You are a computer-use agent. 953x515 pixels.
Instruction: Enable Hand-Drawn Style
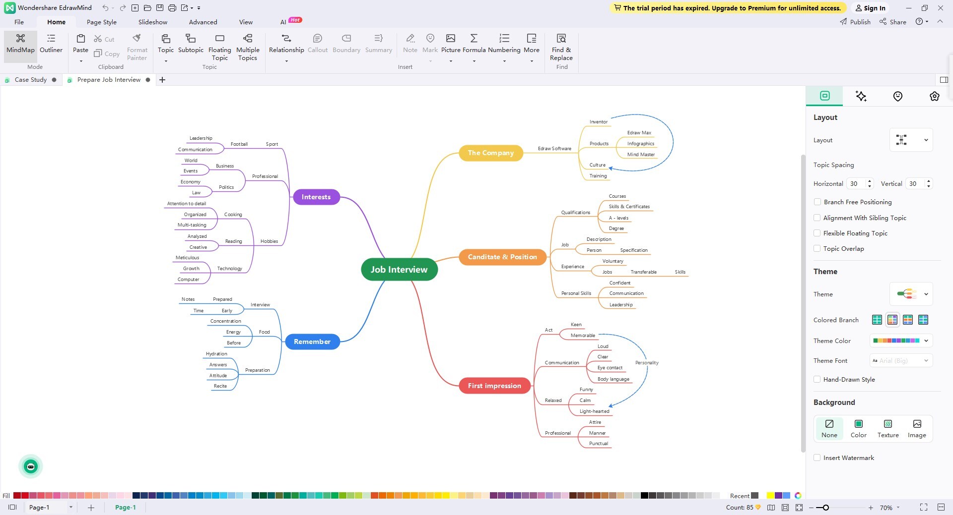(x=817, y=379)
